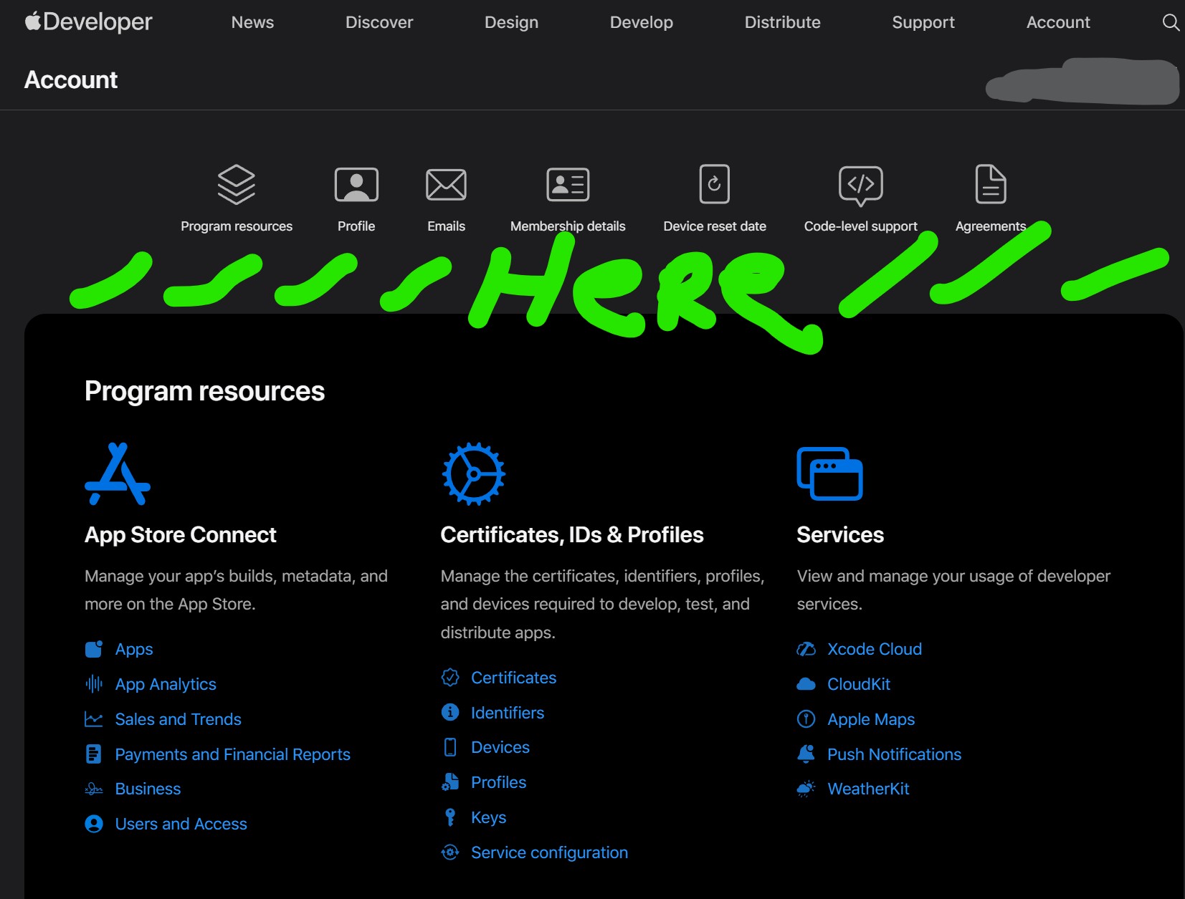Select the Profile person icon
1185x899 pixels.
356,185
